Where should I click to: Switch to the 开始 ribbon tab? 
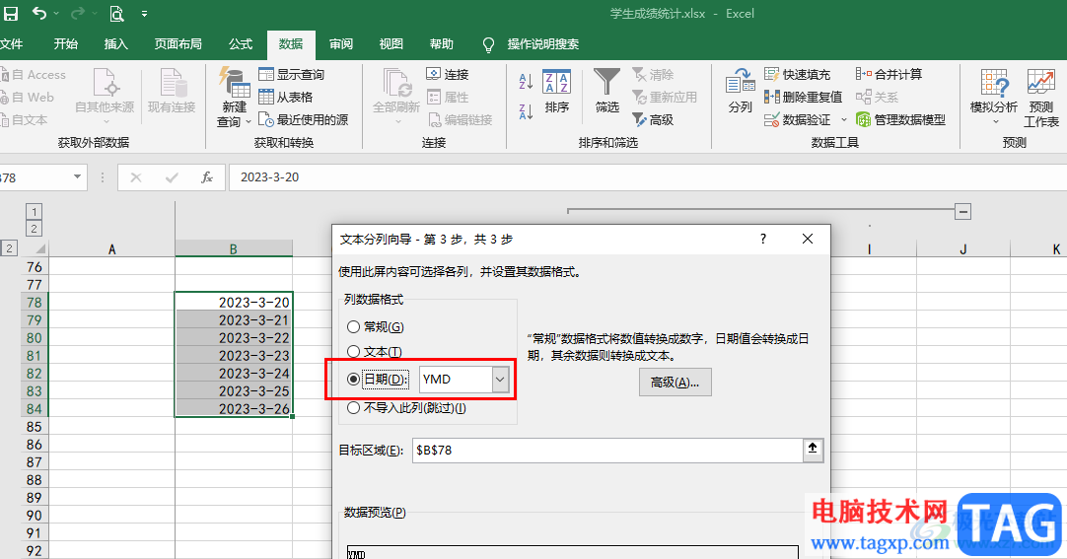click(x=66, y=44)
